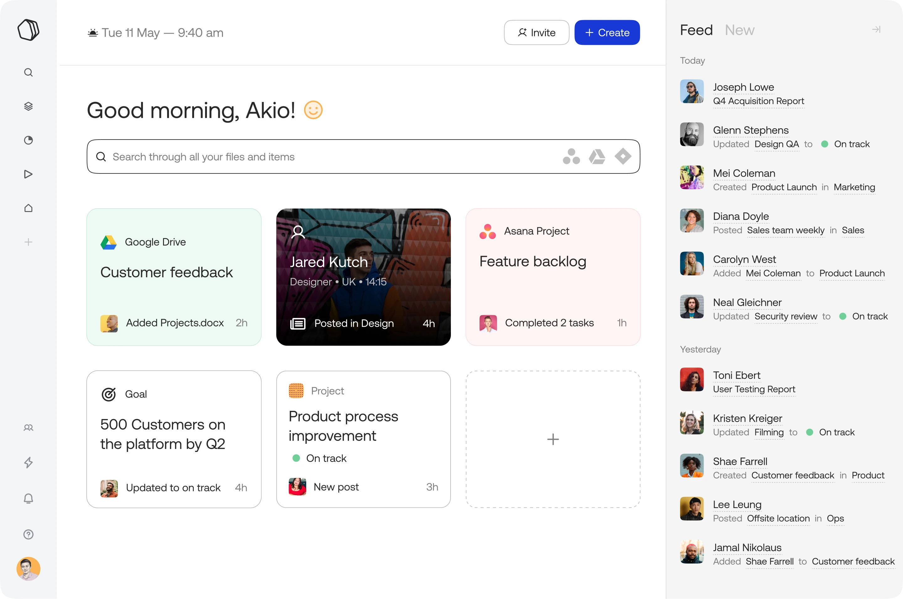
Task: Switch to the Feed tab
Action: click(696, 30)
